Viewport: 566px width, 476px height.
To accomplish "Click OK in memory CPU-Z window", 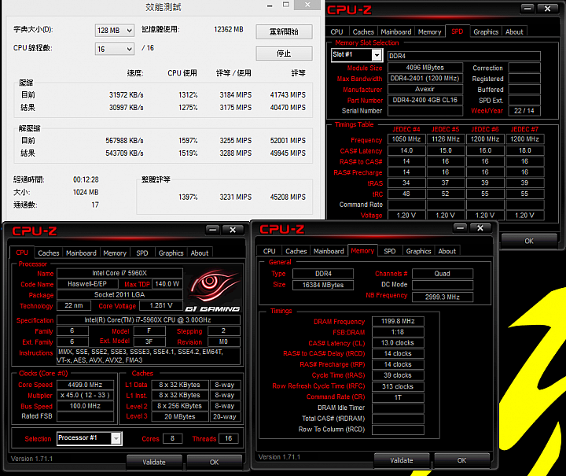I will 461,460.
